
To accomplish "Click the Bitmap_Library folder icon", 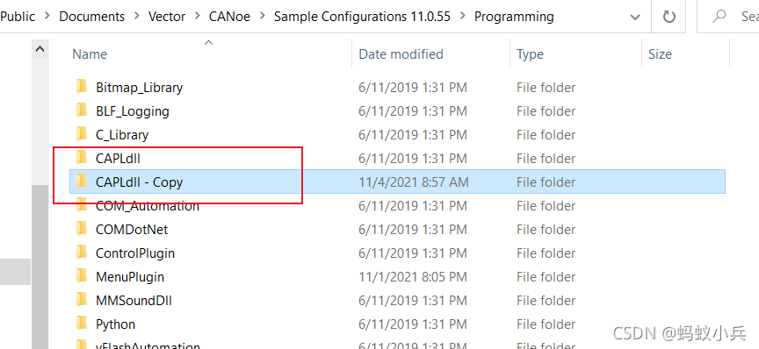I will [x=82, y=87].
